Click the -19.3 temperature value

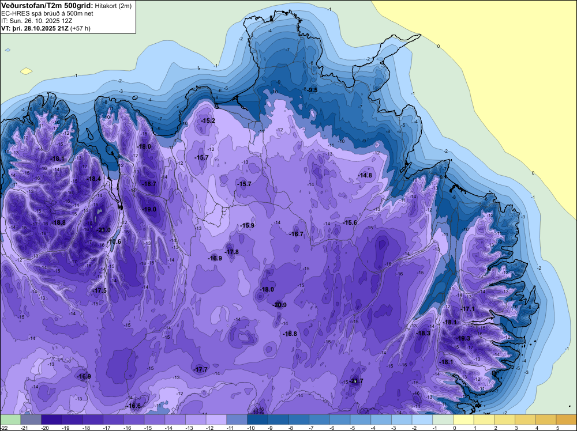pos(463,338)
